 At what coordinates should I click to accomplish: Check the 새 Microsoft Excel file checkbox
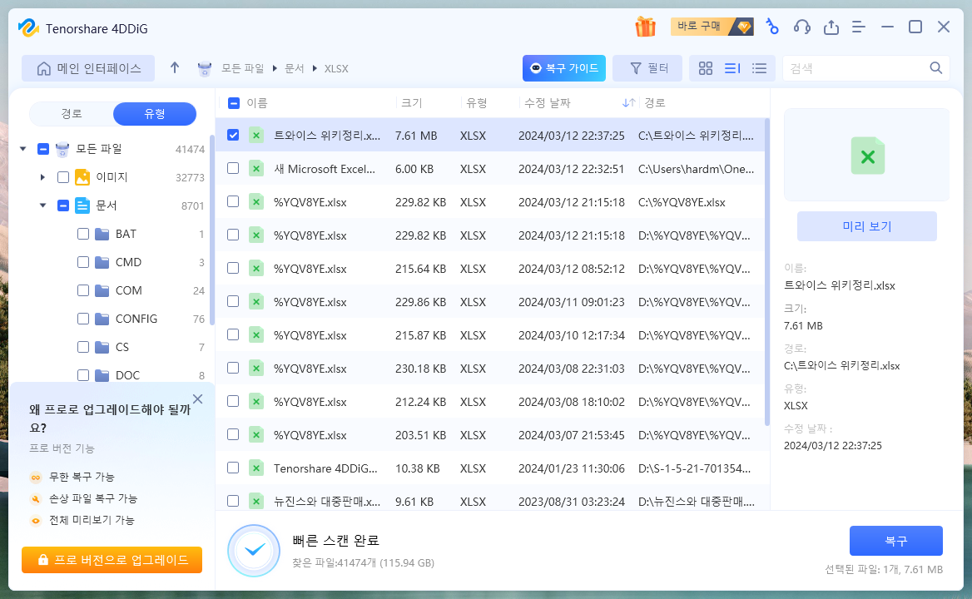coord(233,169)
